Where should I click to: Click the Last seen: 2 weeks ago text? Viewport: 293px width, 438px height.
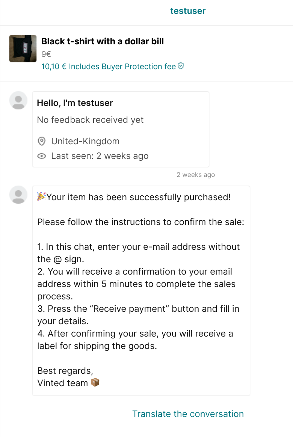tap(100, 156)
